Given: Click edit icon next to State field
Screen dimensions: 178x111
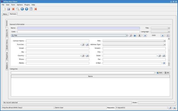Looking at the screenshot, I should pyautogui.click(x=159, y=56).
